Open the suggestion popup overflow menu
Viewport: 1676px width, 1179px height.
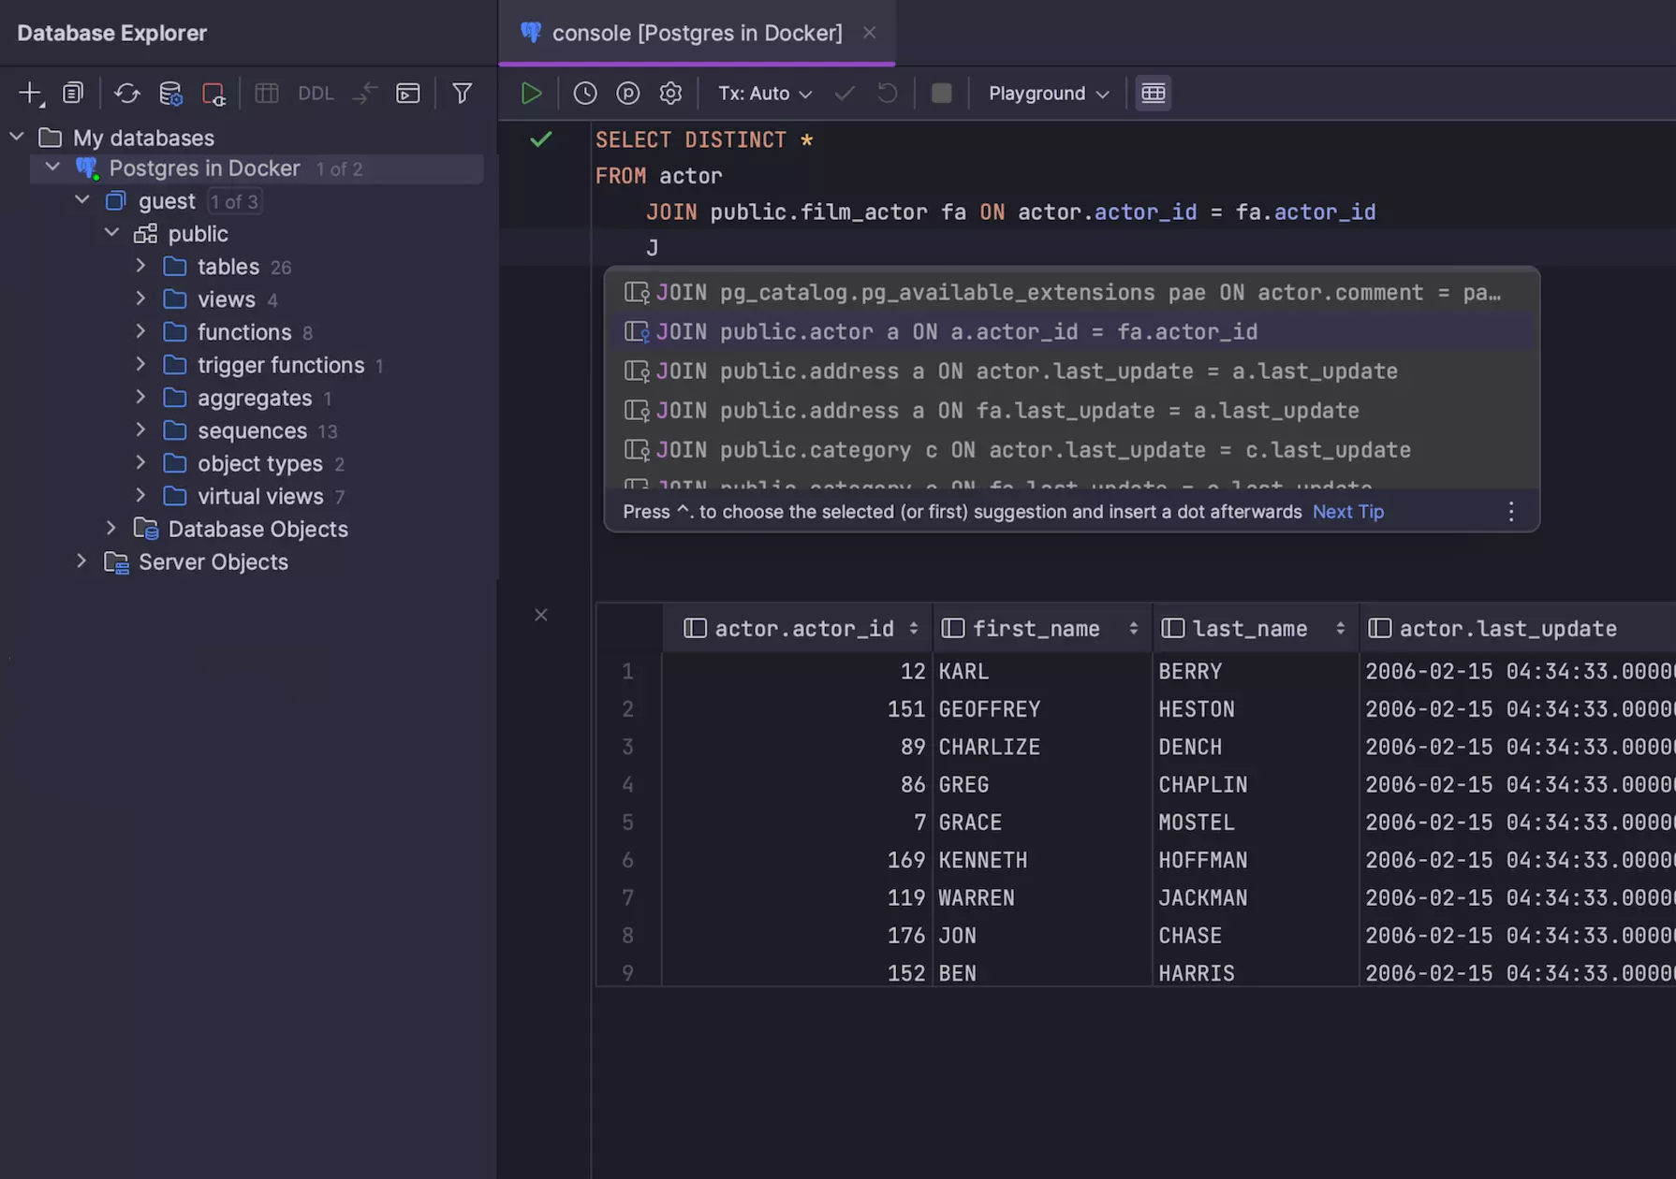pyautogui.click(x=1510, y=512)
